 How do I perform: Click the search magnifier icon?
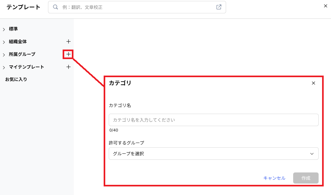click(x=55, y=7)
